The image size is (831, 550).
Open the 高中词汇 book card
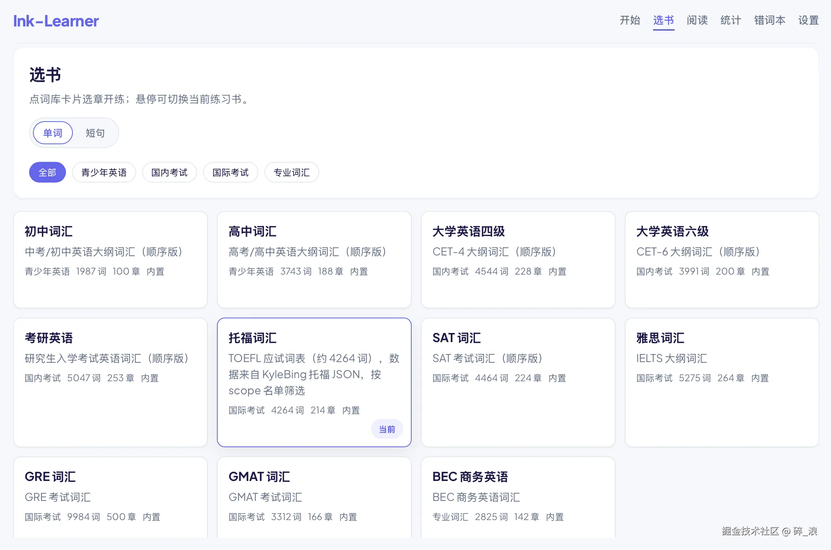314,260
